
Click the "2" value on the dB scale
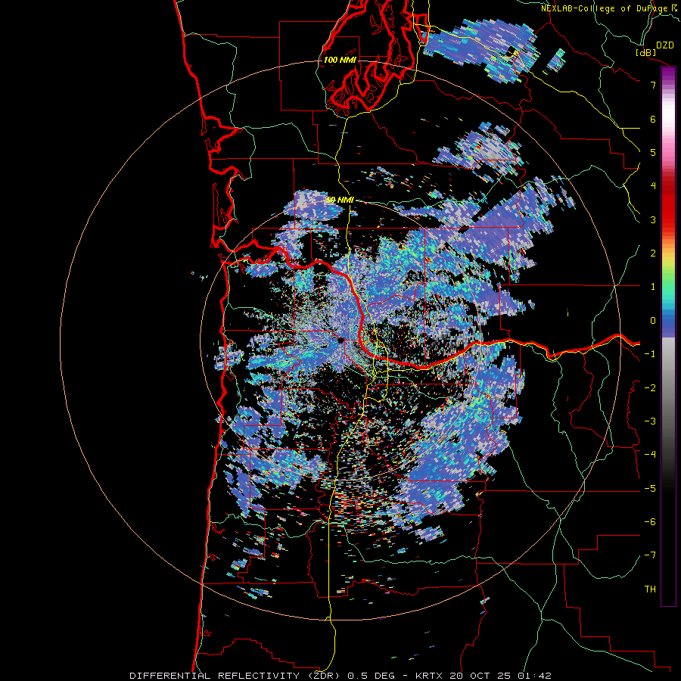pos(653,253)
